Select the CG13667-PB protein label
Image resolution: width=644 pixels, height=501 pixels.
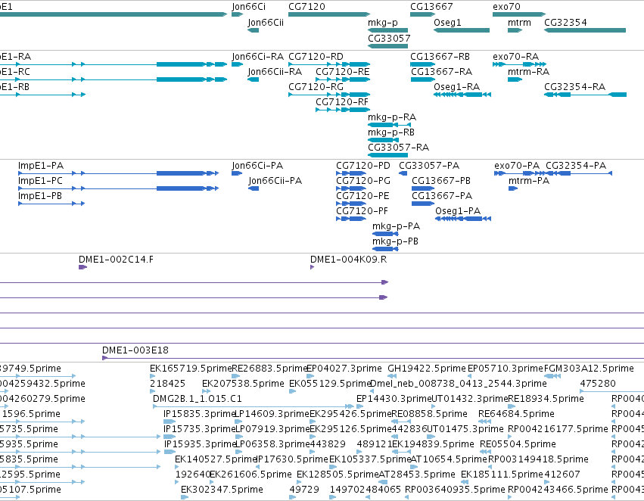pyautogui.click(x=441, y=181)
